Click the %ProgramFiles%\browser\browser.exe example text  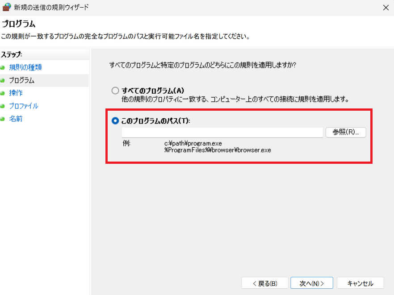(x=218, y=150)
